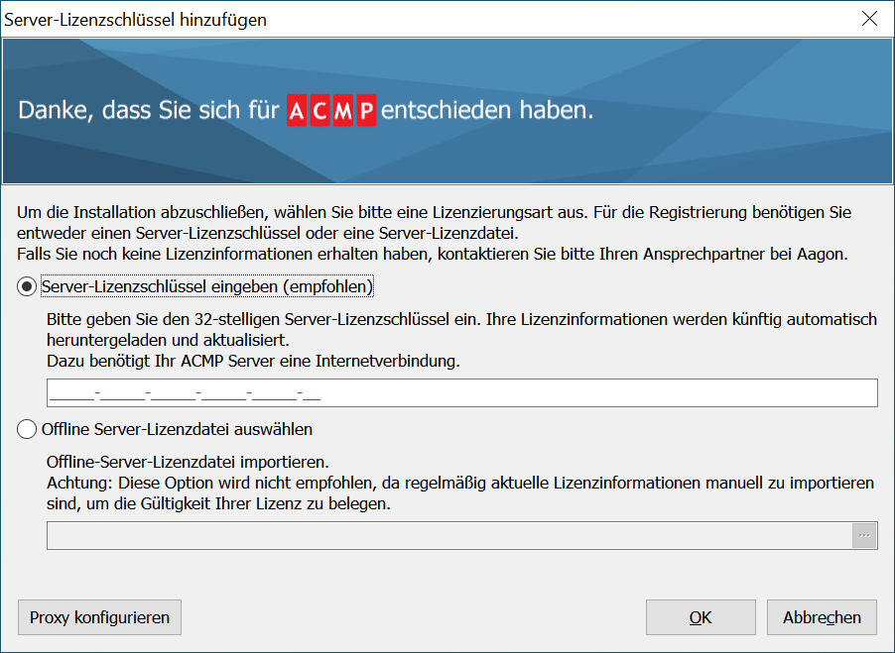
Task: Click the dialog title 'Server-Lizenzschlüssel hinzufügen'
Action: 136,18
